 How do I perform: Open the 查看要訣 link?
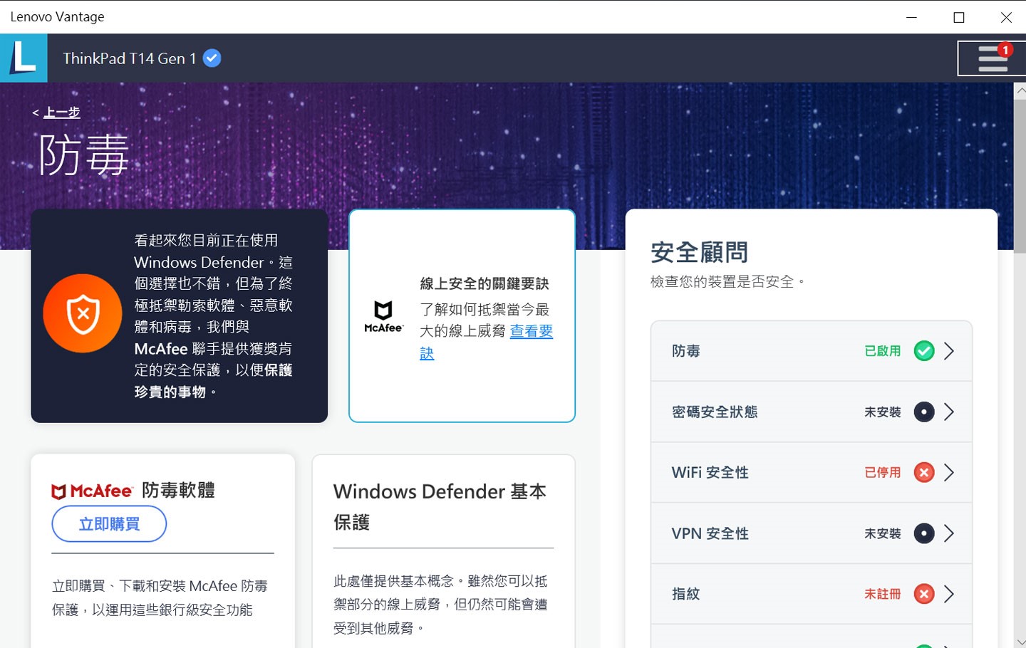pyautogui.click(x=487, y=342)
